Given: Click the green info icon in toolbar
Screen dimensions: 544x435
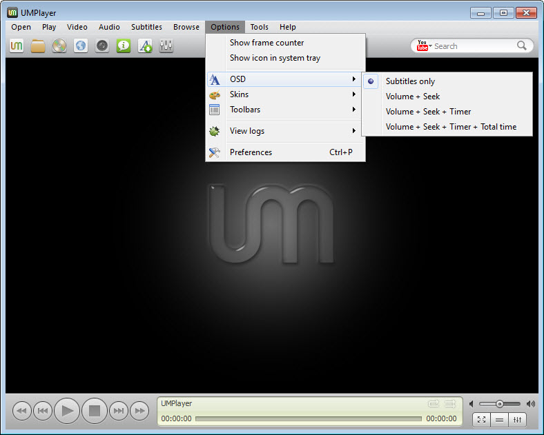Looking at the screenshot, I should tap(124, 46).
